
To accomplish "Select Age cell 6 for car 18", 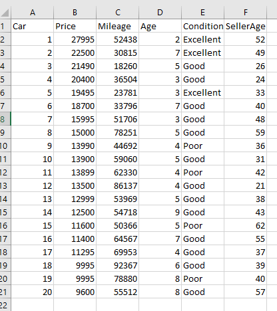I will (x=160, y=265).
